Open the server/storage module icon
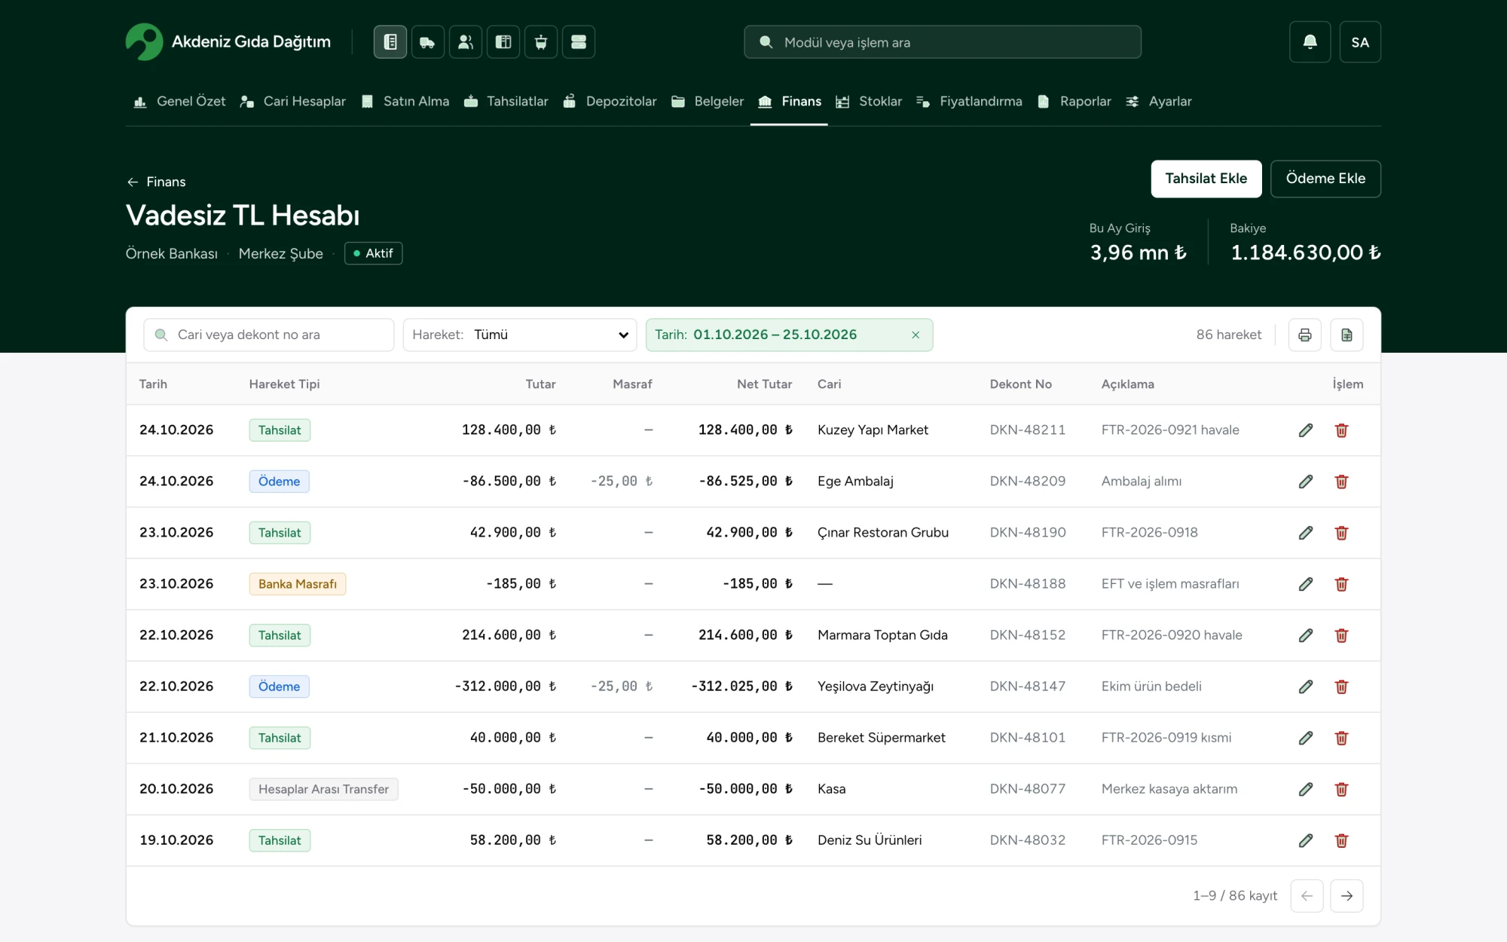Viewport: 1507px width, 942px height. tap(579, 42)
